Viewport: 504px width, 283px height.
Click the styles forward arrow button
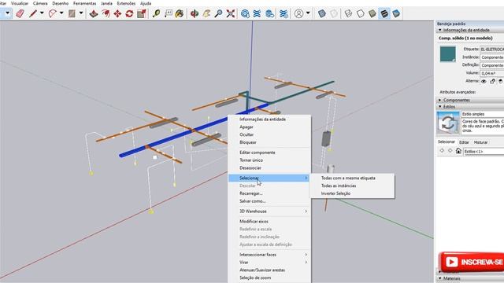[x=450, y=151]
